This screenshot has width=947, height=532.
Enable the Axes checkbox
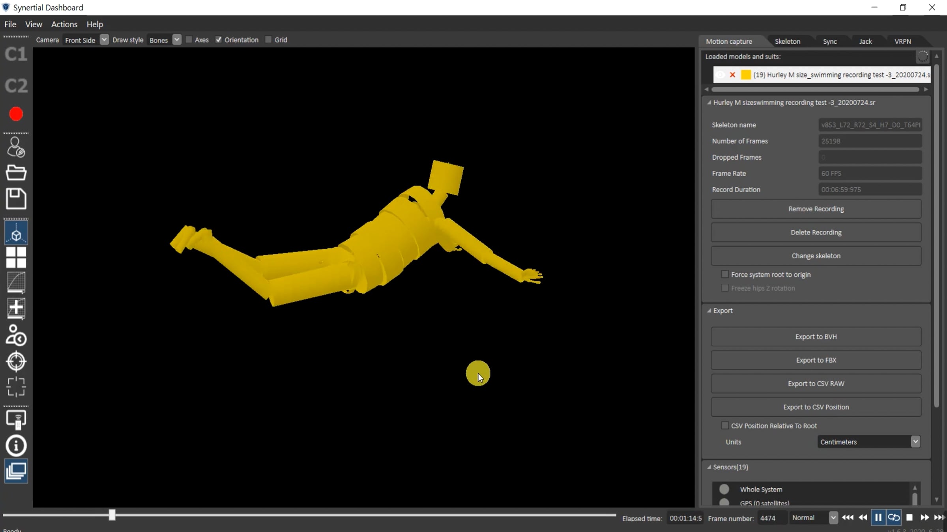point(189,40)
